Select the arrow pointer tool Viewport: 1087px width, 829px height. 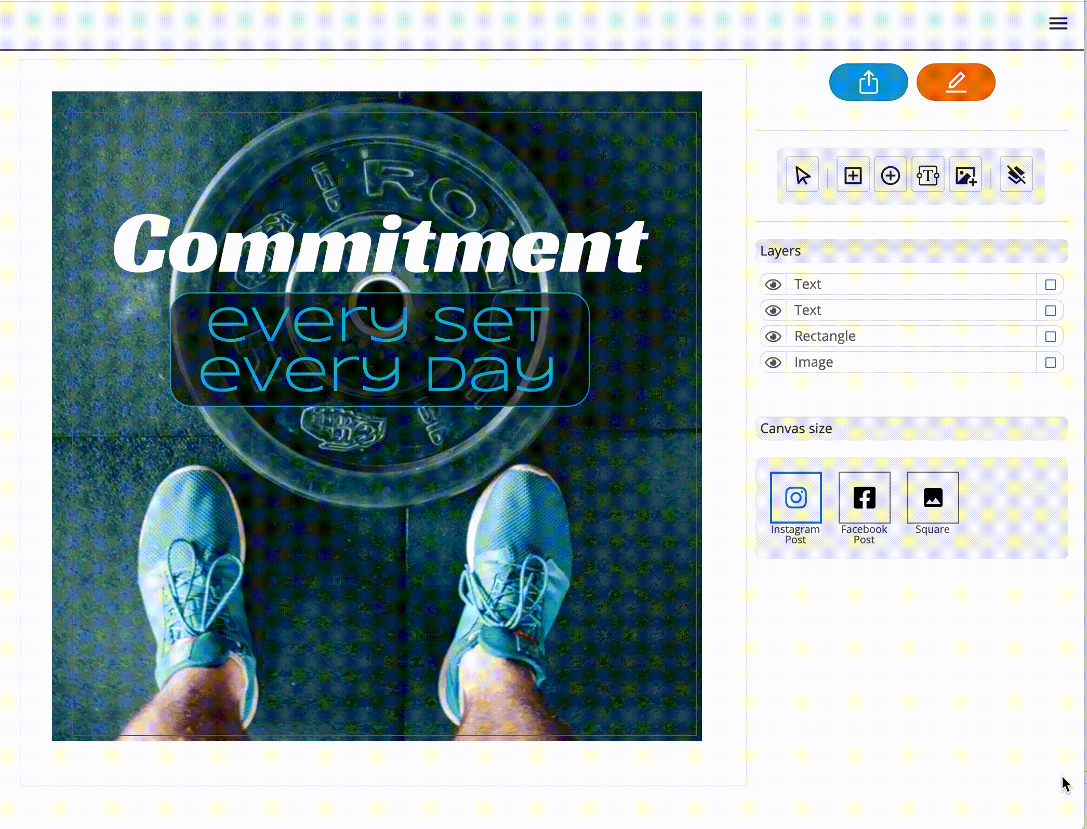coord(802,175)
